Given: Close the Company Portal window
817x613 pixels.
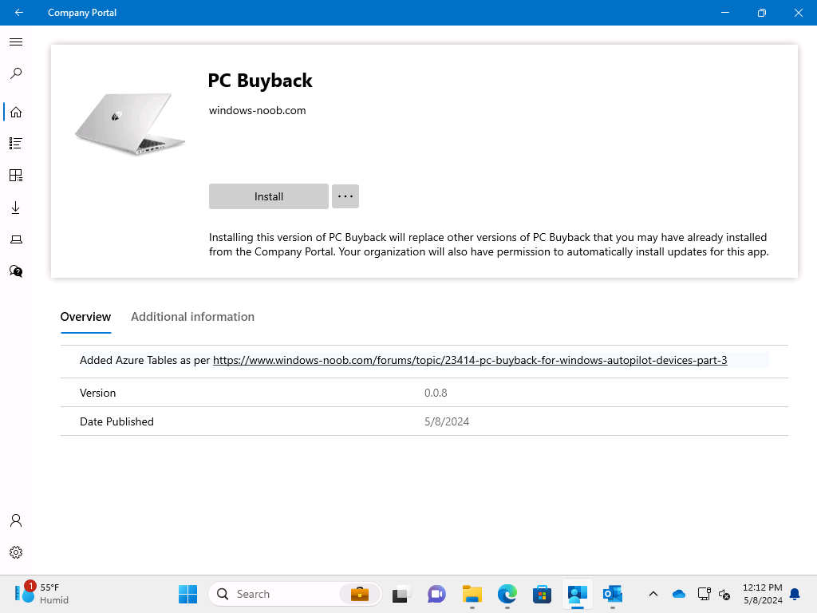Looking at the screenshot, I should [x=798, y=13].
